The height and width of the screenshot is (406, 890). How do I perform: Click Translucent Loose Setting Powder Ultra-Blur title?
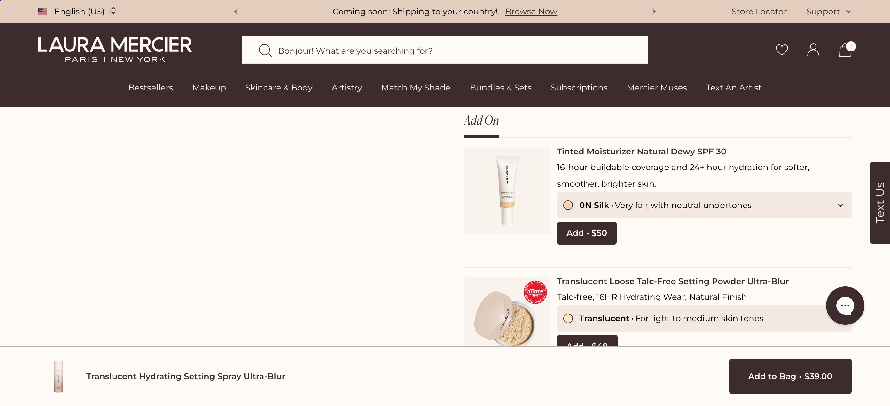672,281
